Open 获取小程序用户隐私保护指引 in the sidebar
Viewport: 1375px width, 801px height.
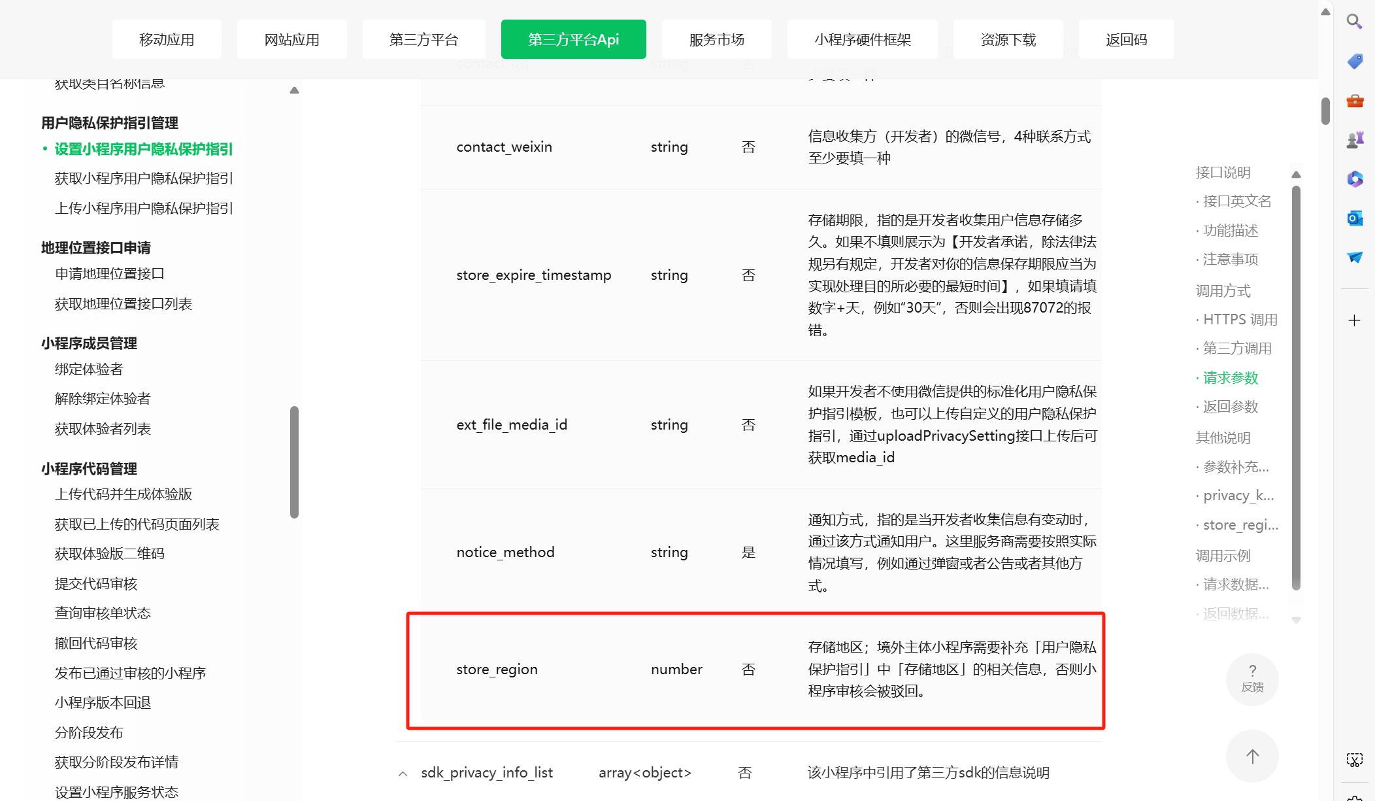click(x=144, y=179)
